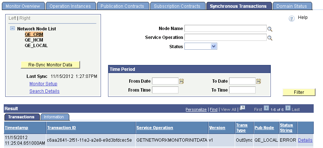Click the GETNETWORKMONITORINITDATA cell
This screenshot has height=148, width=323.
[x=172, y=140]
